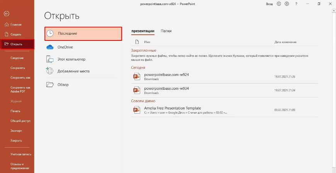
Task: Open the Сведения page
Action: click(17, 58)
